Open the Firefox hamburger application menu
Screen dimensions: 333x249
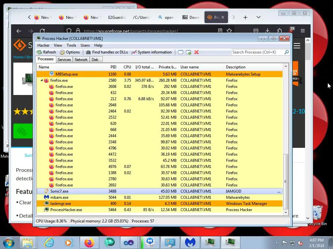[303, 31]
